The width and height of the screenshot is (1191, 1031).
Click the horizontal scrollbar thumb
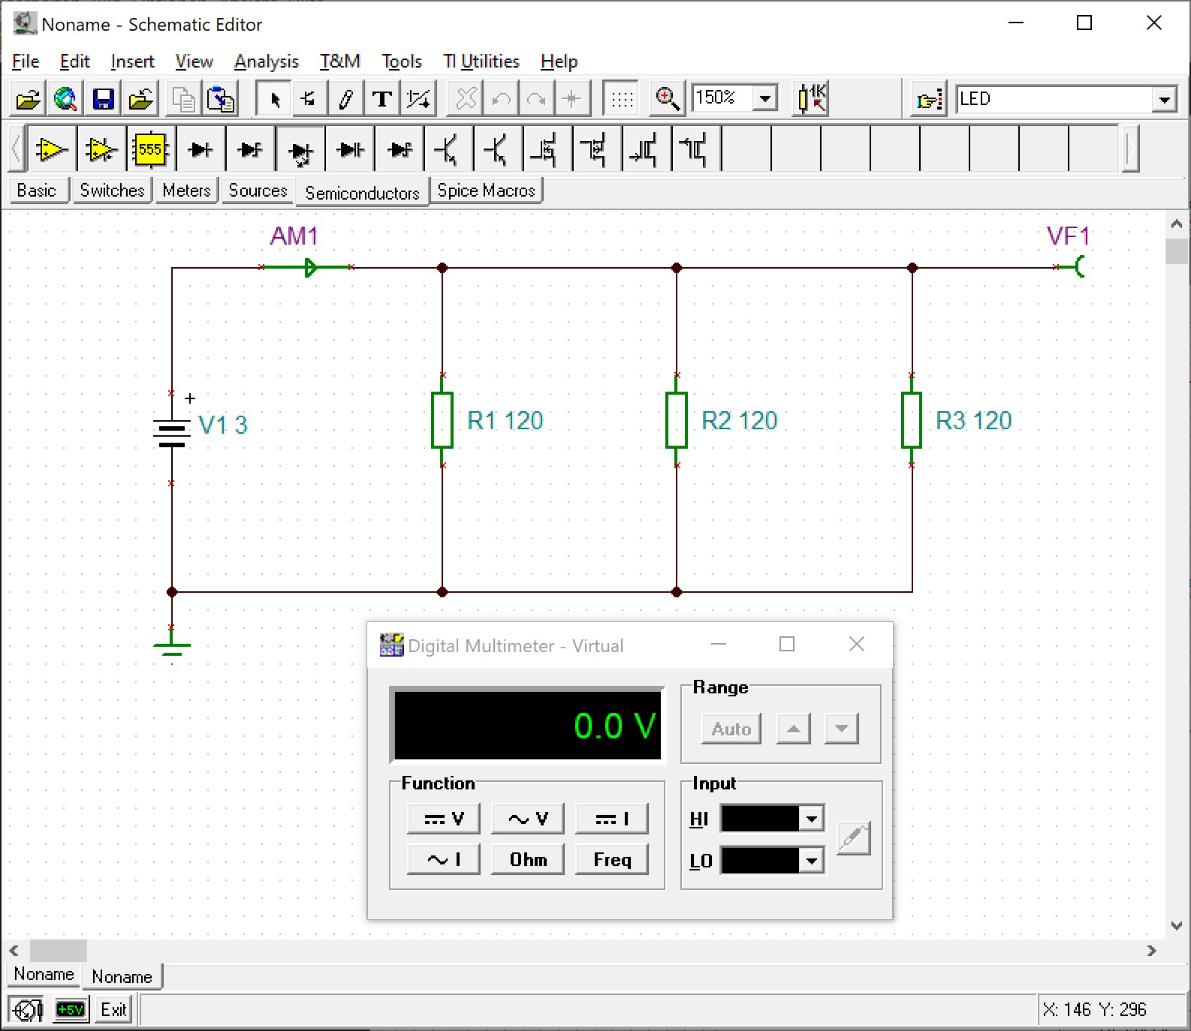click(59, 951)
